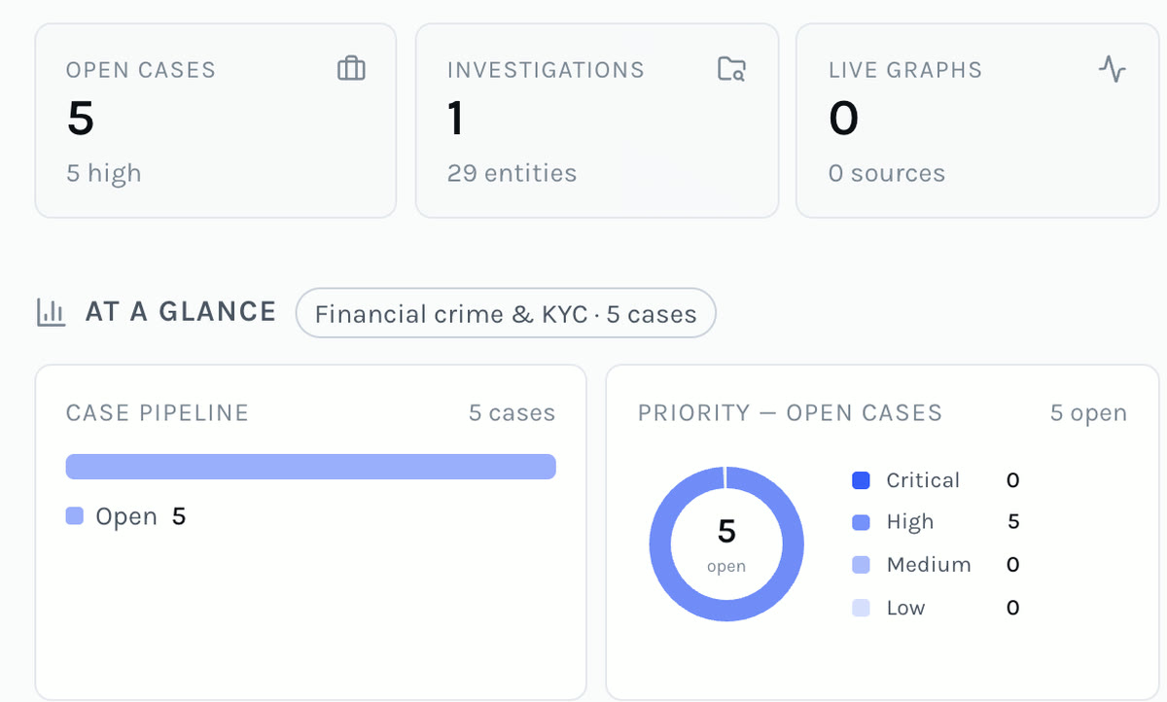Viewport: 1167px width, 702px height.
Task: Click the count 0 next to Low legend
Action: (x=1013, y=608)
